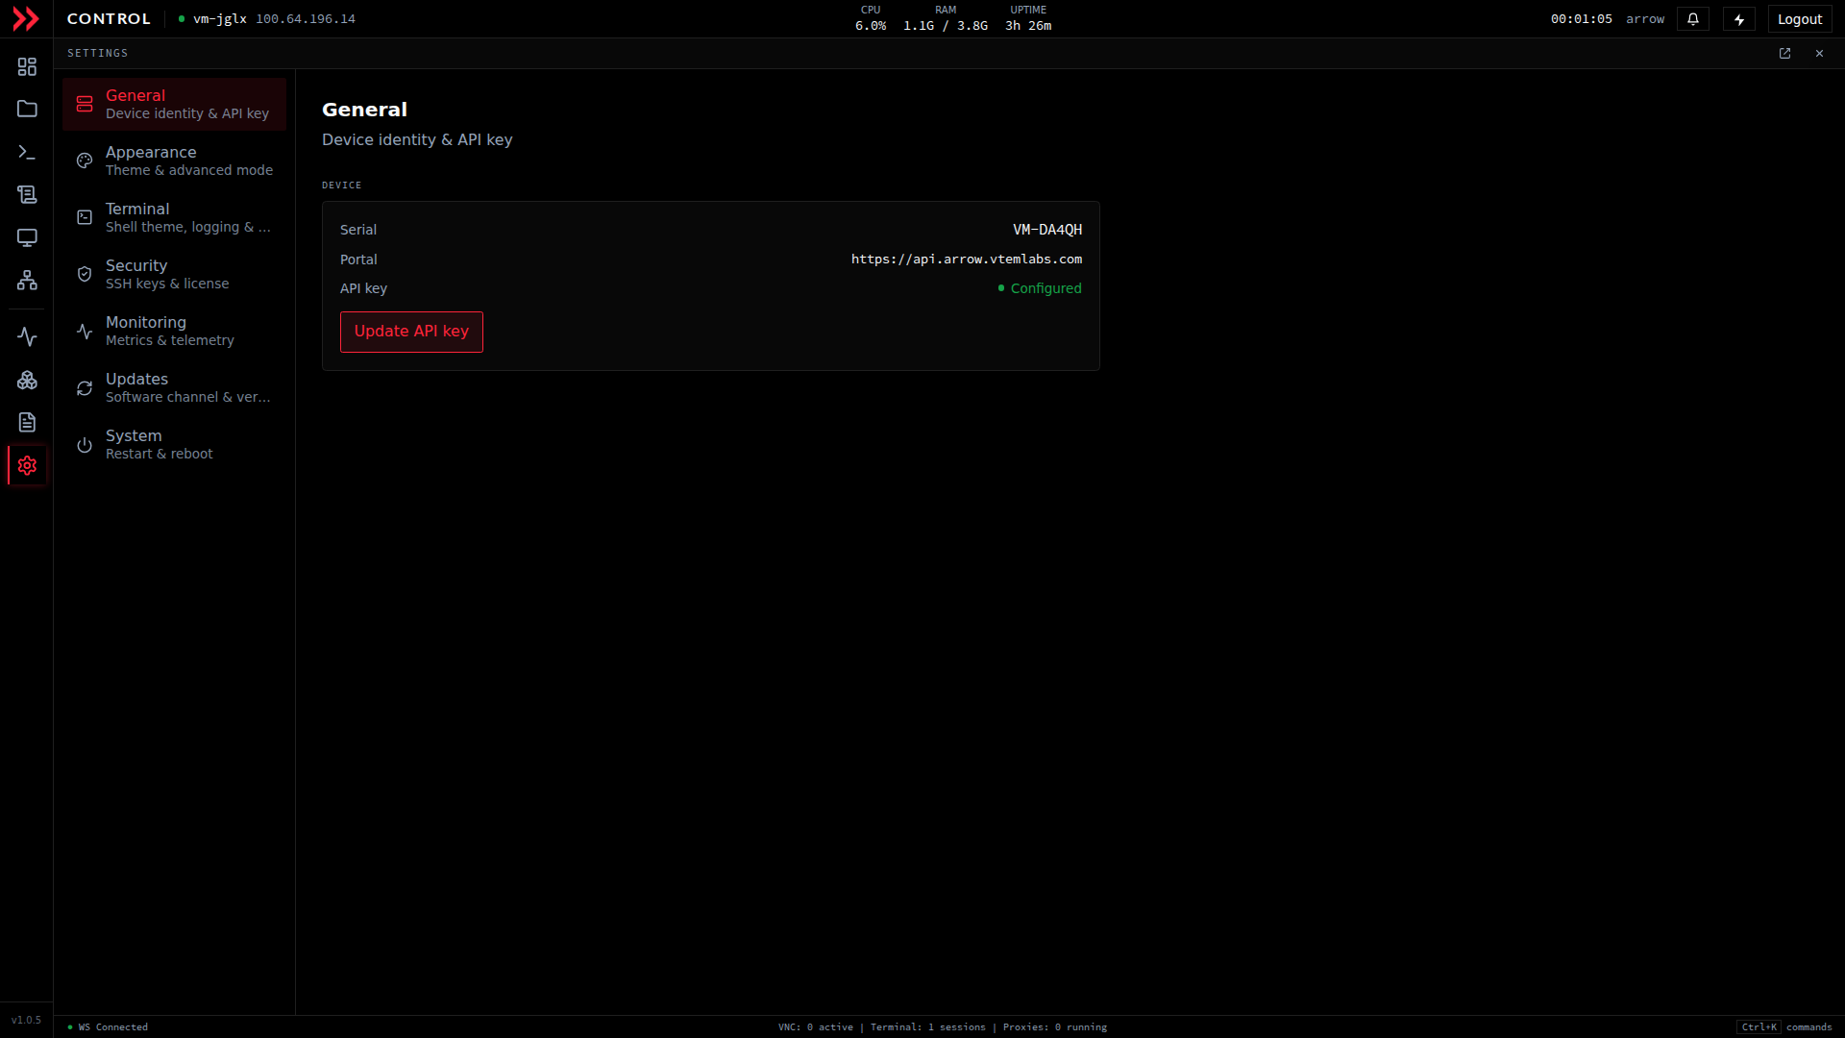Screen dimensions: 1845x1038
Task: Open the logs document icon
Action: point(27,423)
